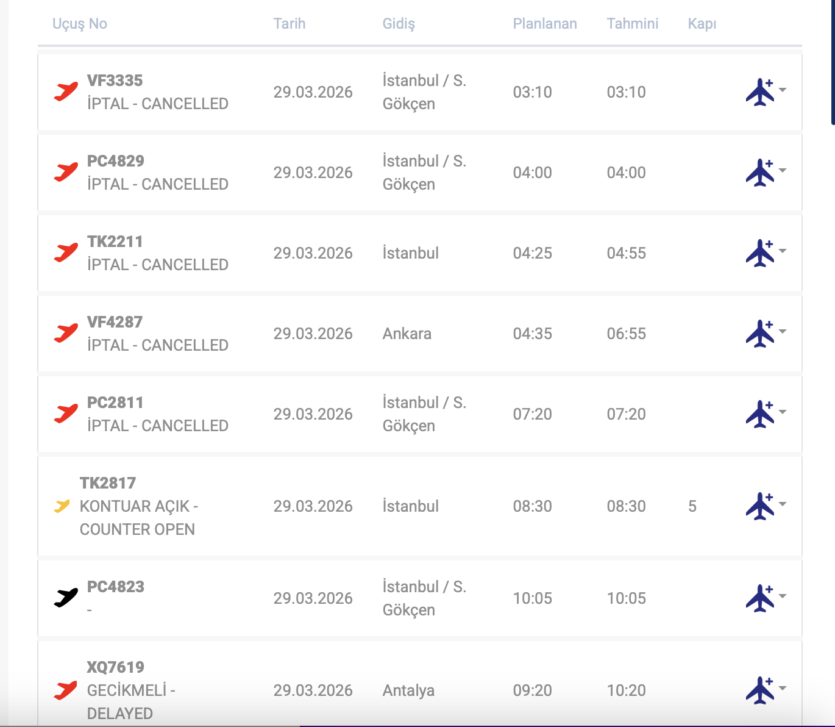Expand the dropdown arrow on PC2811 row

point(783,412)
